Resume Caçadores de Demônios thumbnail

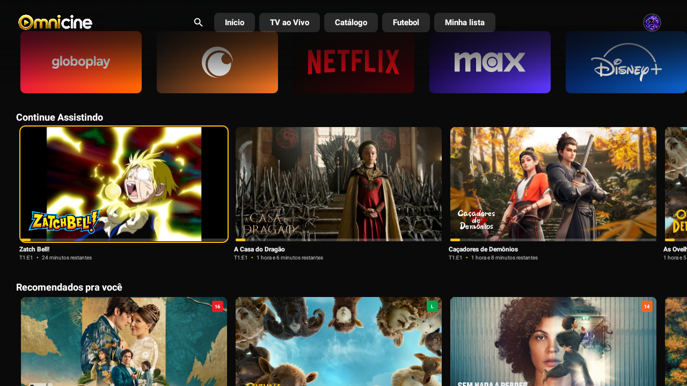pos(553,184)
